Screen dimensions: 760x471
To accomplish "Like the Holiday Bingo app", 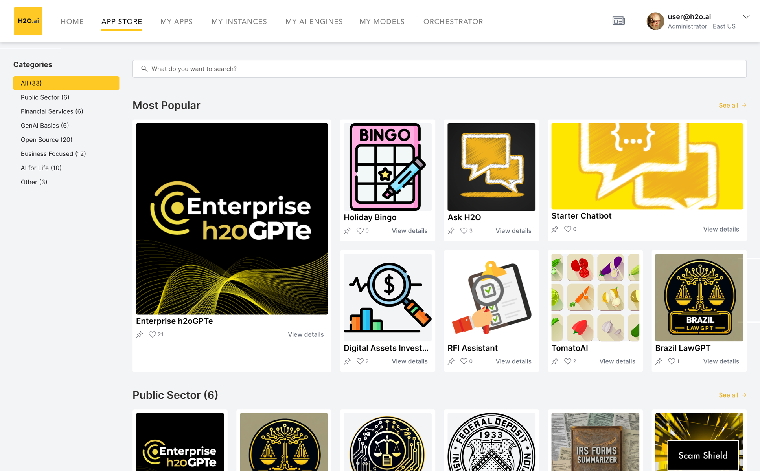I will click(360, 231).
